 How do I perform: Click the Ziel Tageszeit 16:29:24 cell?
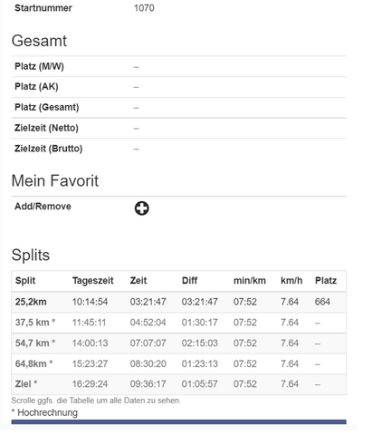click(90, 384)
